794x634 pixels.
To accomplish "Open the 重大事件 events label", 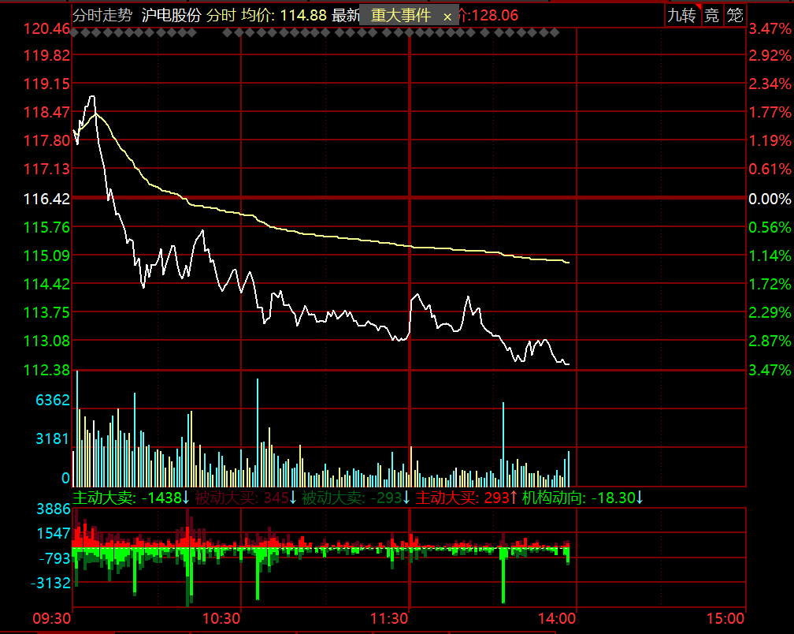I will [x=400, y=16].
